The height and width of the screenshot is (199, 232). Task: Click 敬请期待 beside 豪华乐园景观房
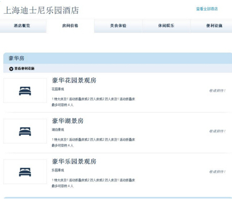click(217, 172)
